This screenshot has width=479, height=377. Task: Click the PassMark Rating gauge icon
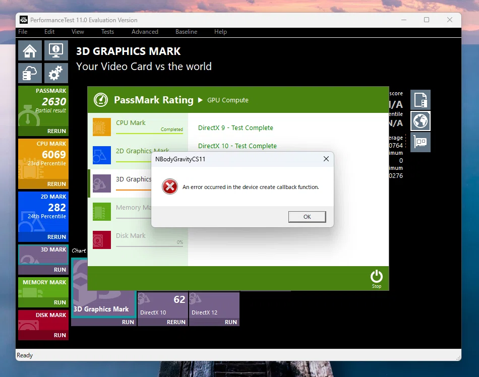click(x=101, y=100)
